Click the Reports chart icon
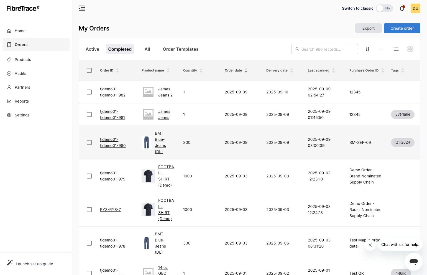The height and width of the screenshot is (275, 427). click(x=9, y=101)
